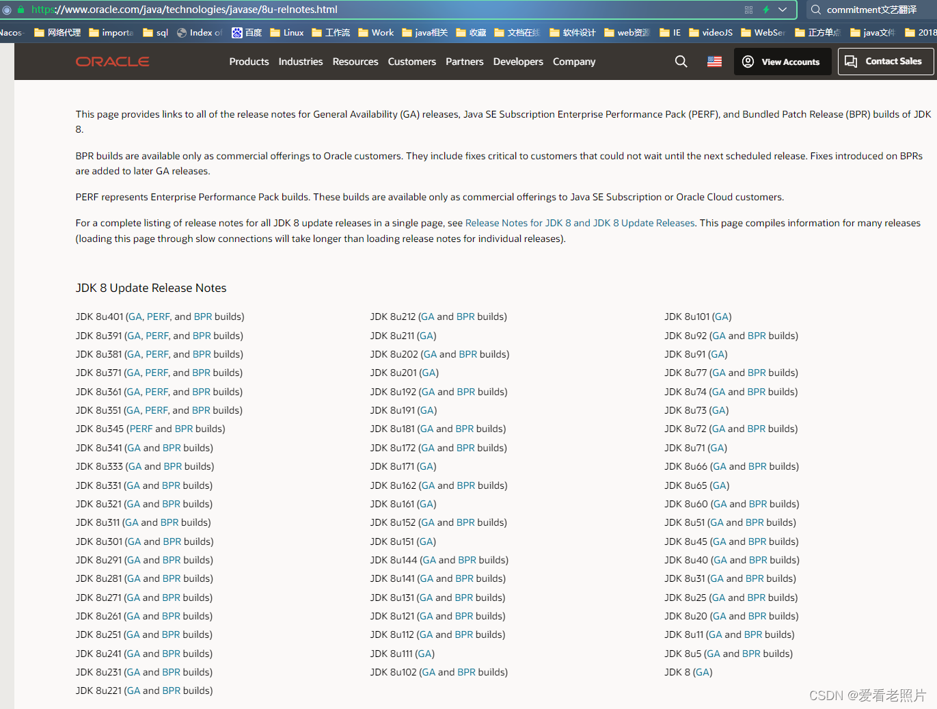
Task: Open BPR link for JDK 8u301
Action: click(172, 541)
